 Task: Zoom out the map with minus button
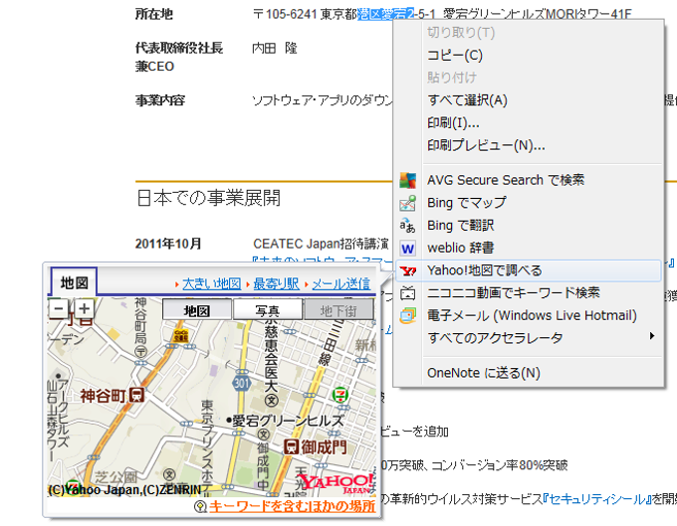pos(59,308)
